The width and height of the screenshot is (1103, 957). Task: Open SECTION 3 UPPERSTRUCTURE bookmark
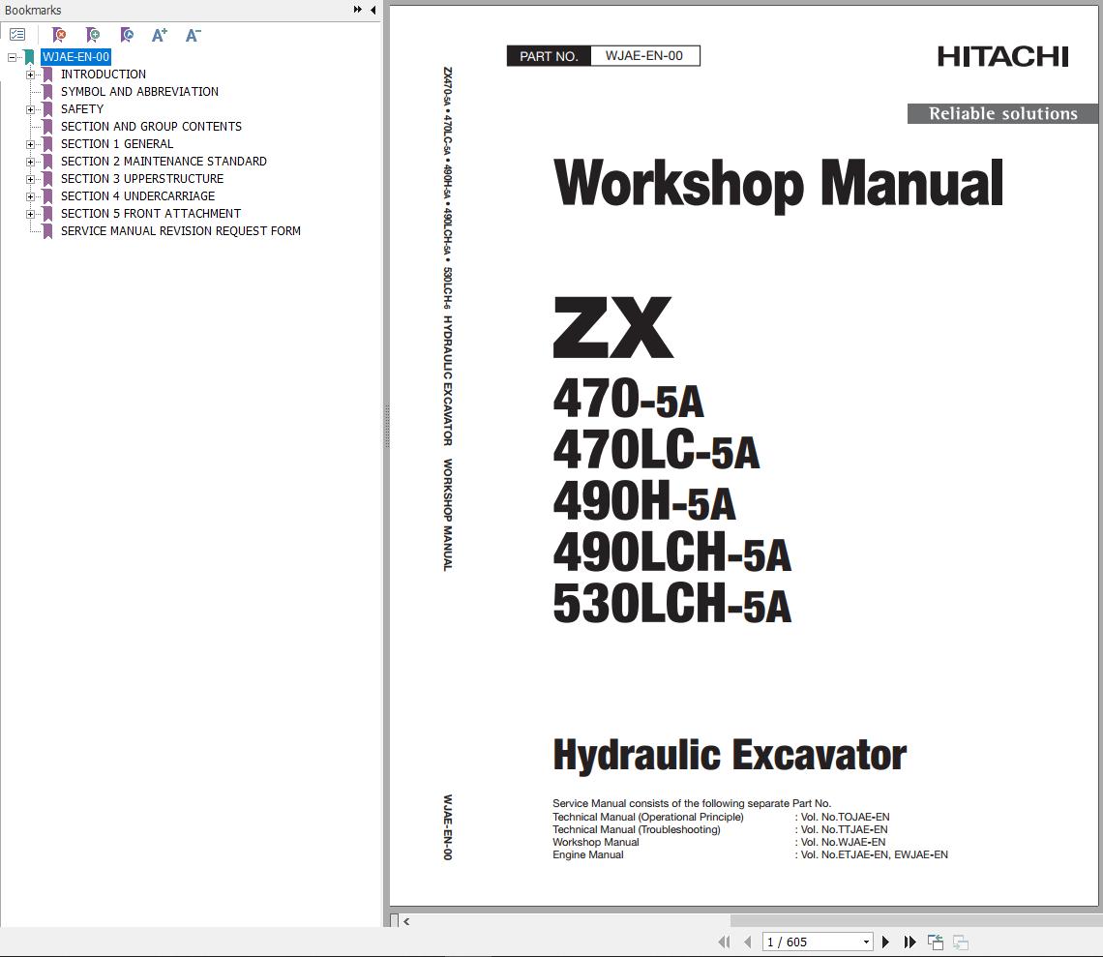coord(142,179)
